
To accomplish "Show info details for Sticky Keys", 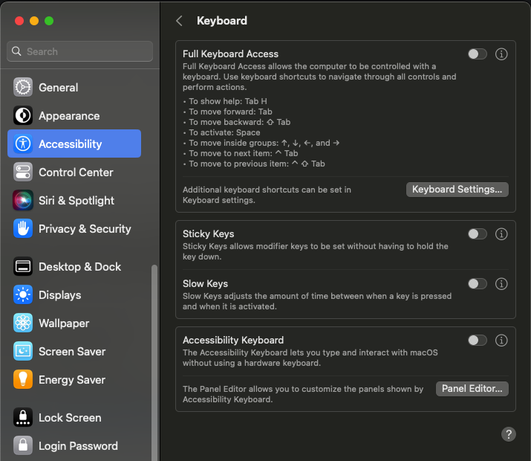I will 501,234.
